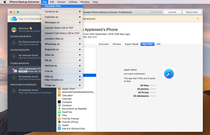Choose Convert Notes DB to PDF
The height and width of the screenshot is (135, 210).
[62, 28]
